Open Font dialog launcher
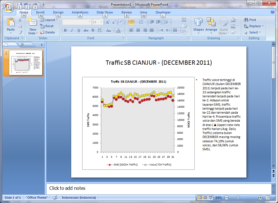Image resolution: width=278 pixels, height=203 pixels. [123, 38]
